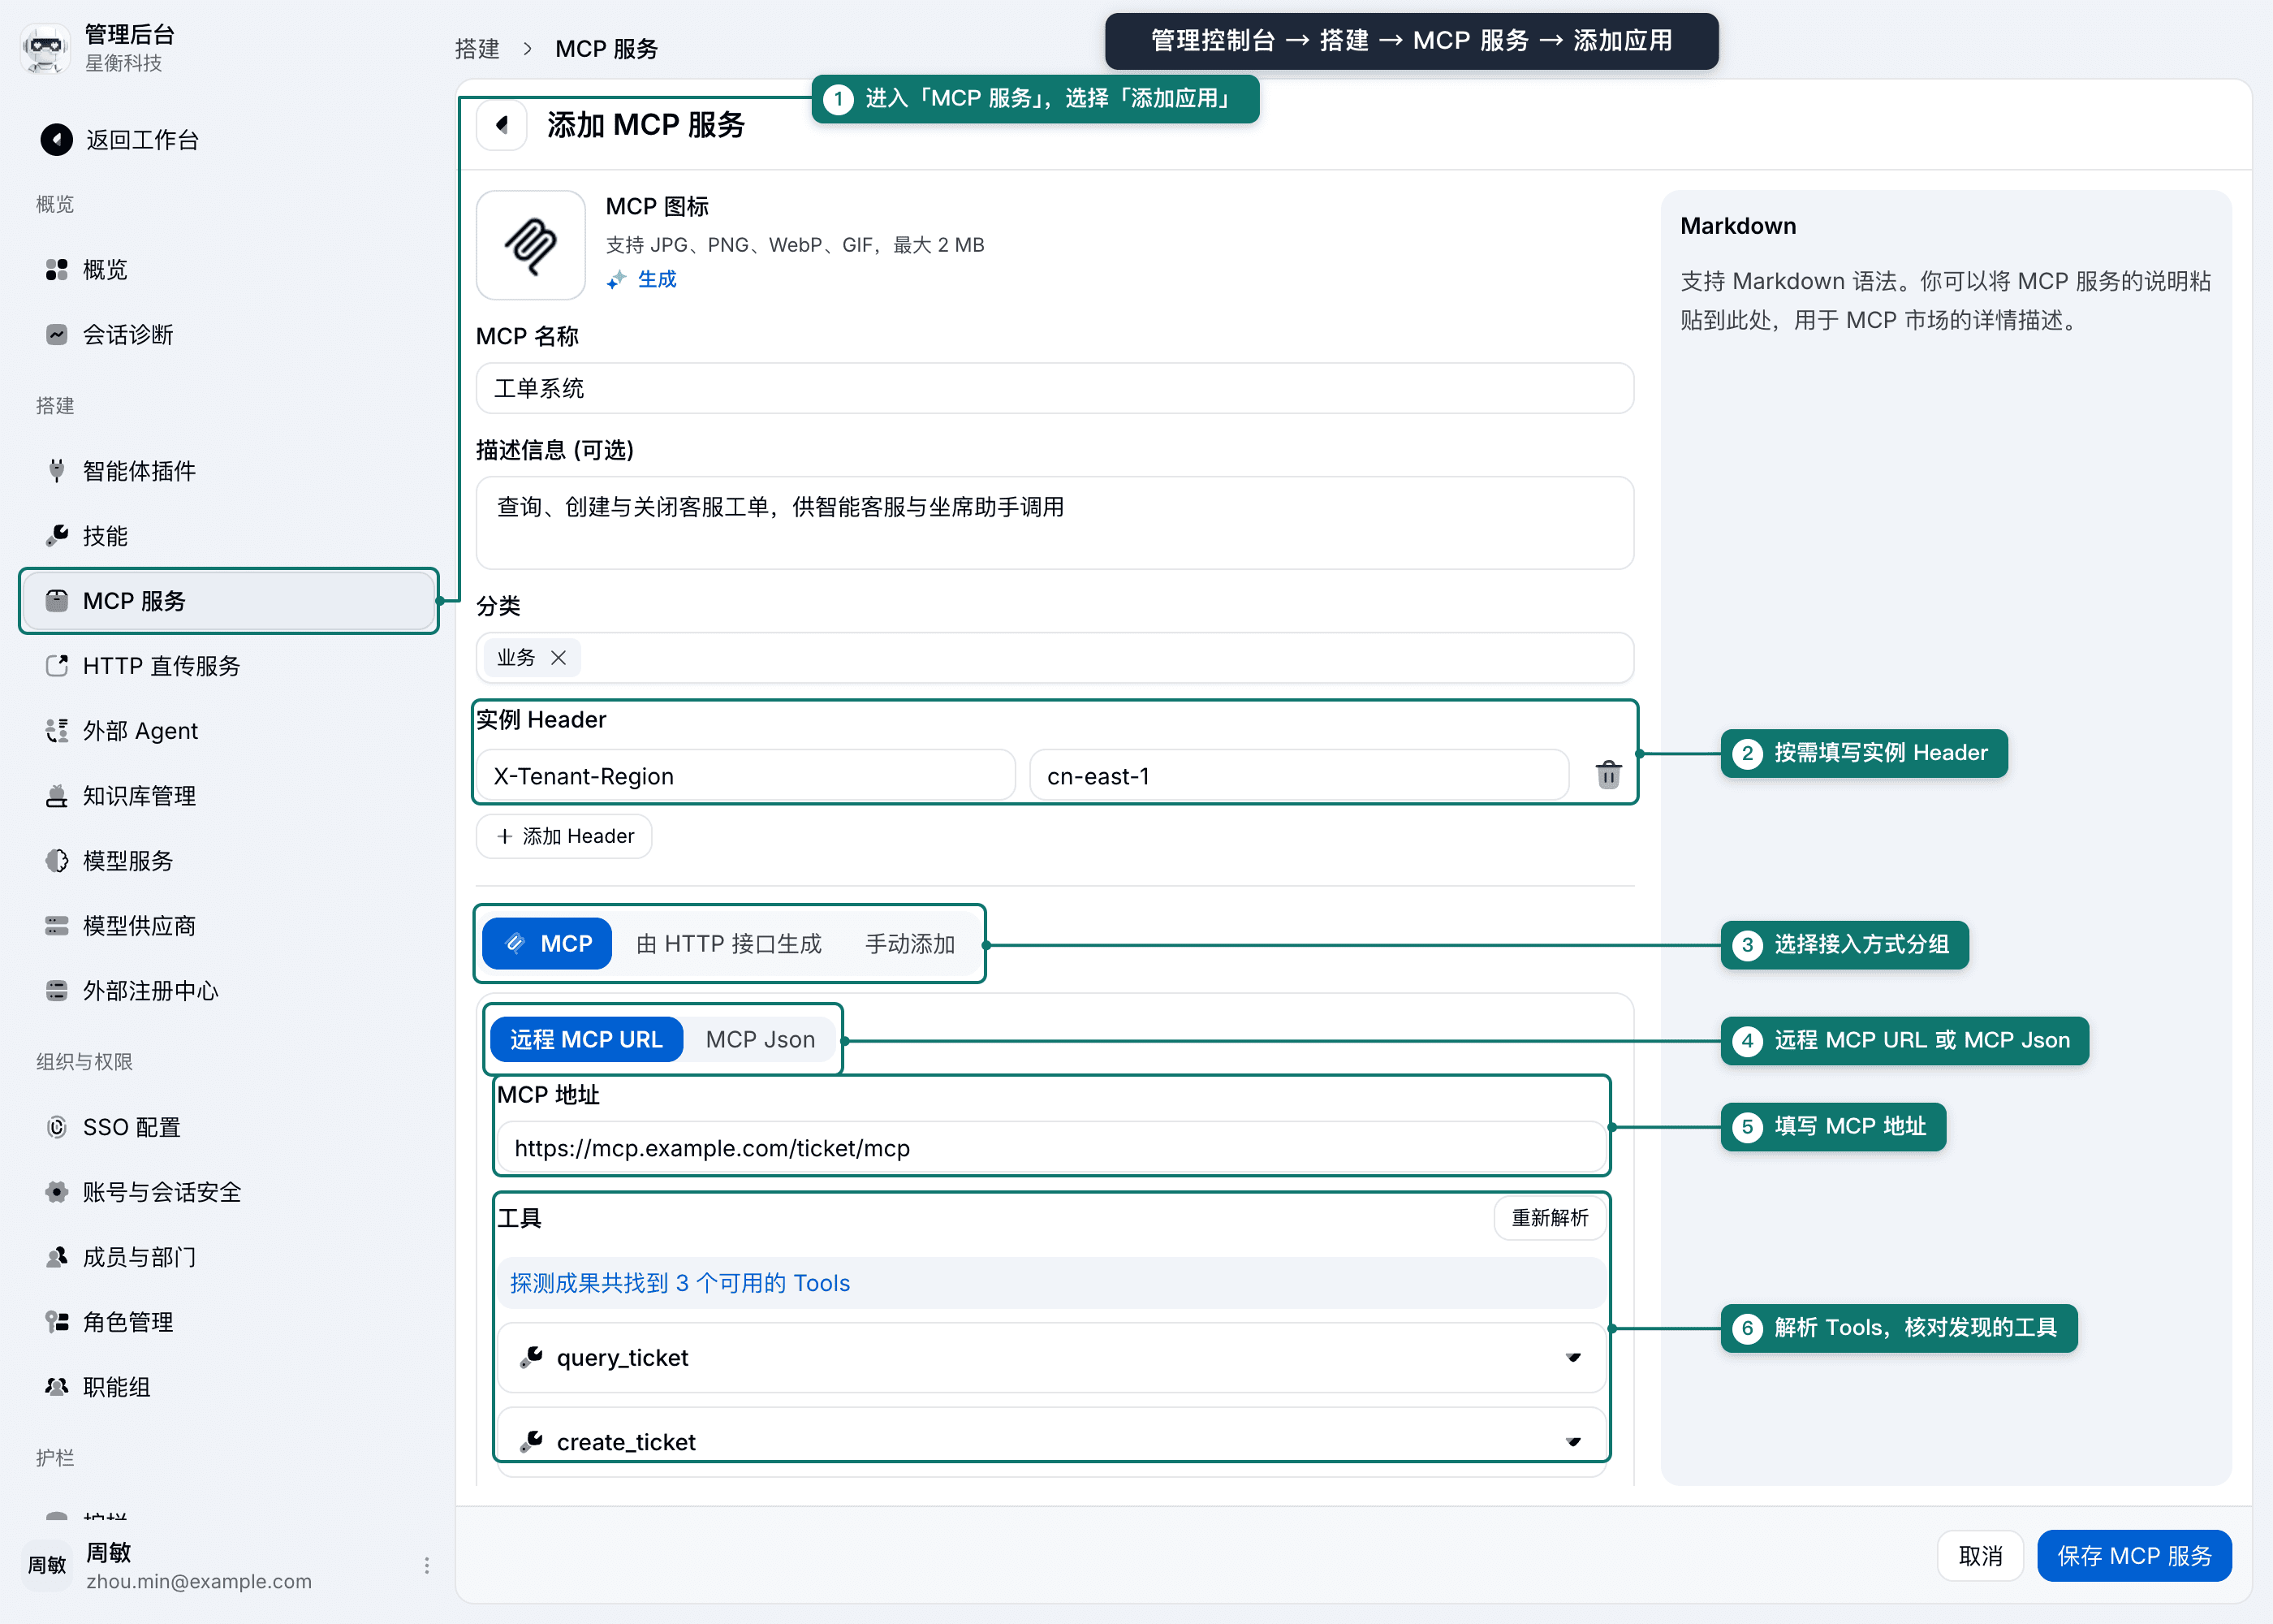This screenshot has width=2273, height=1624.
Task: Click 重新解析 to re-parse tools
Action: click(x=1550, y=1217)
